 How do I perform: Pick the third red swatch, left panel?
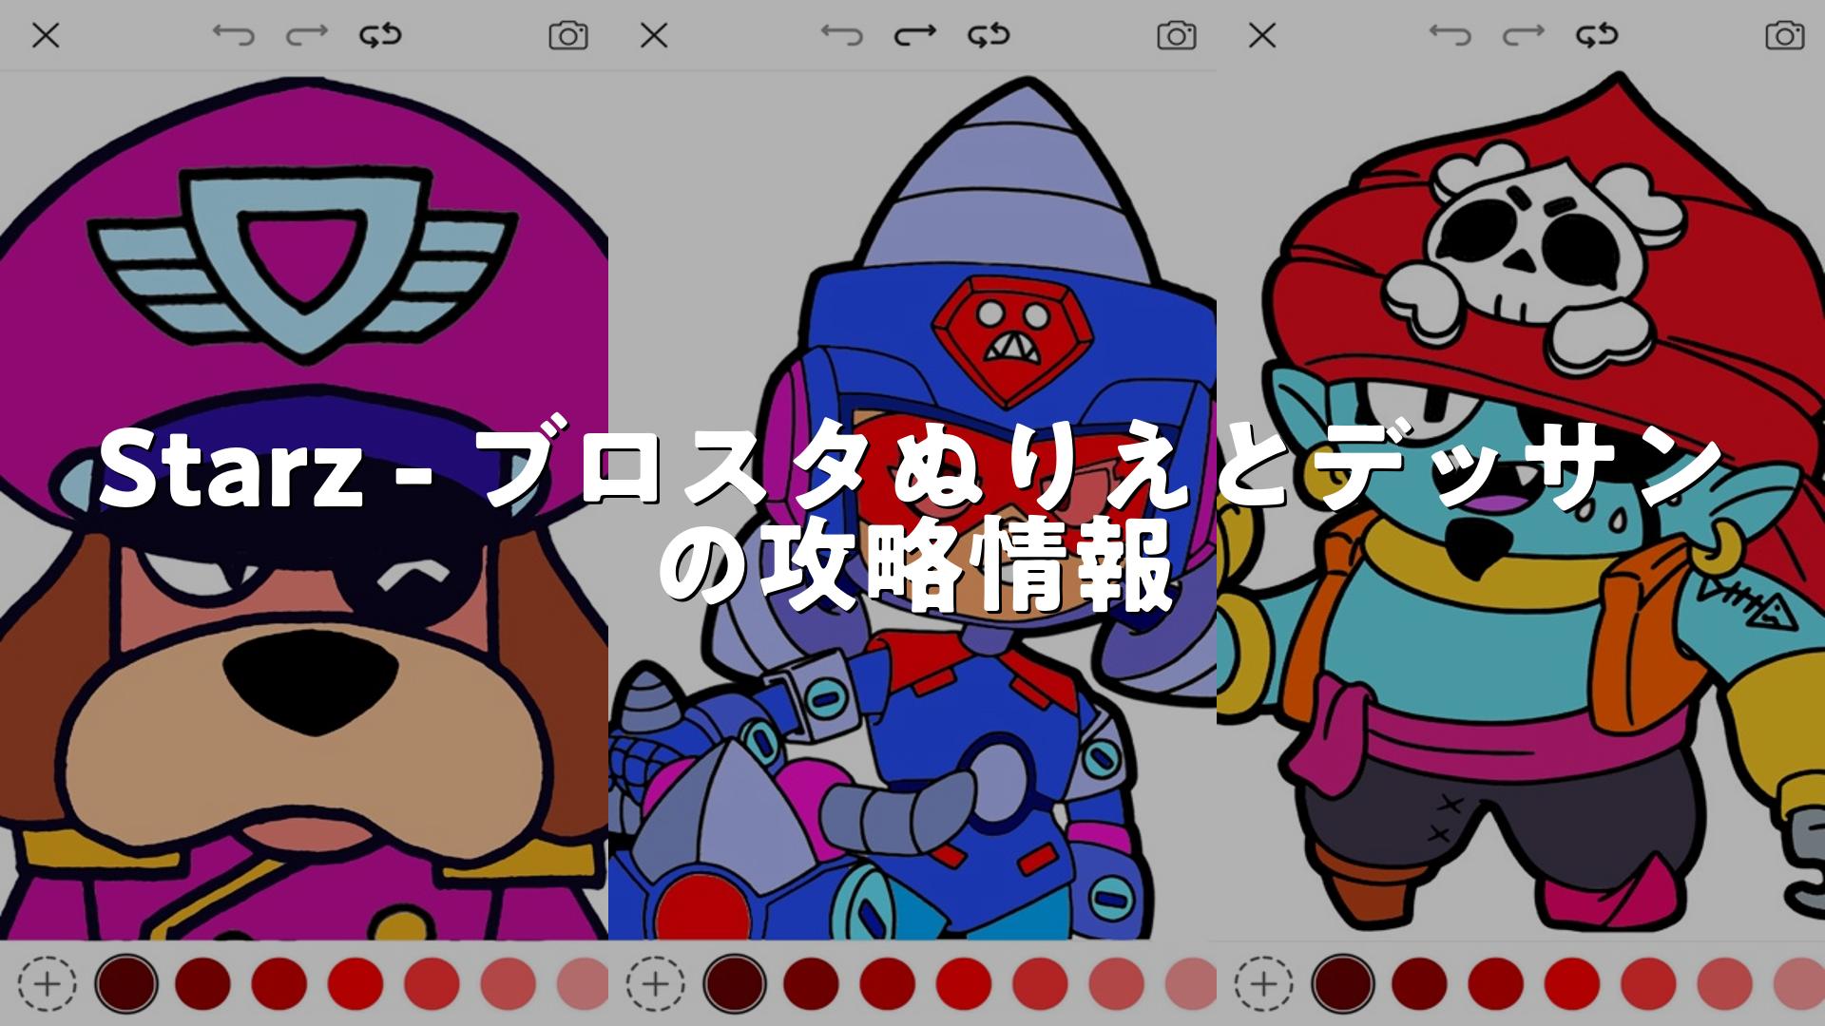[x=279, y=983]
